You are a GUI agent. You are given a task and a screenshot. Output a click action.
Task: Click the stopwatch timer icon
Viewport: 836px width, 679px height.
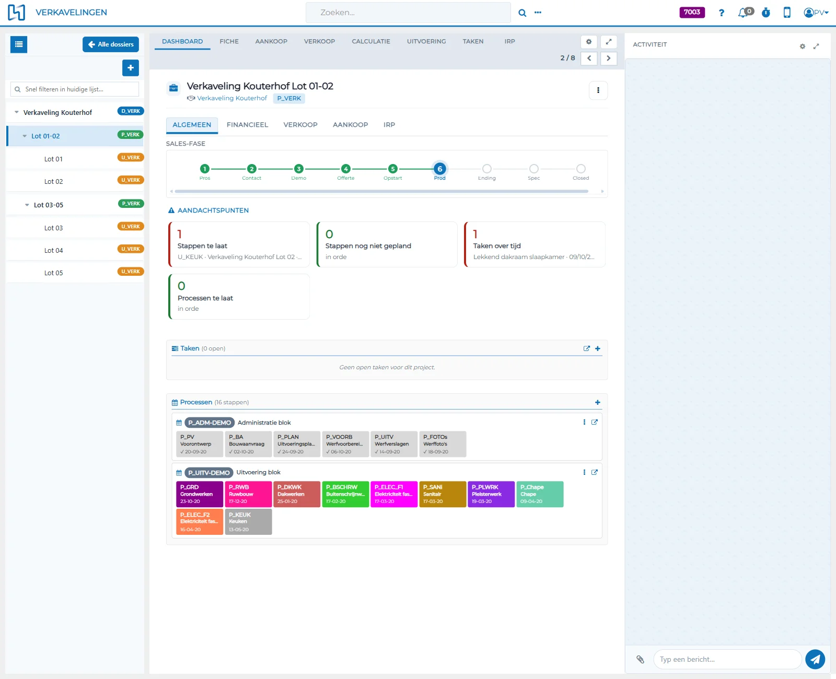(x=766, y=13)
